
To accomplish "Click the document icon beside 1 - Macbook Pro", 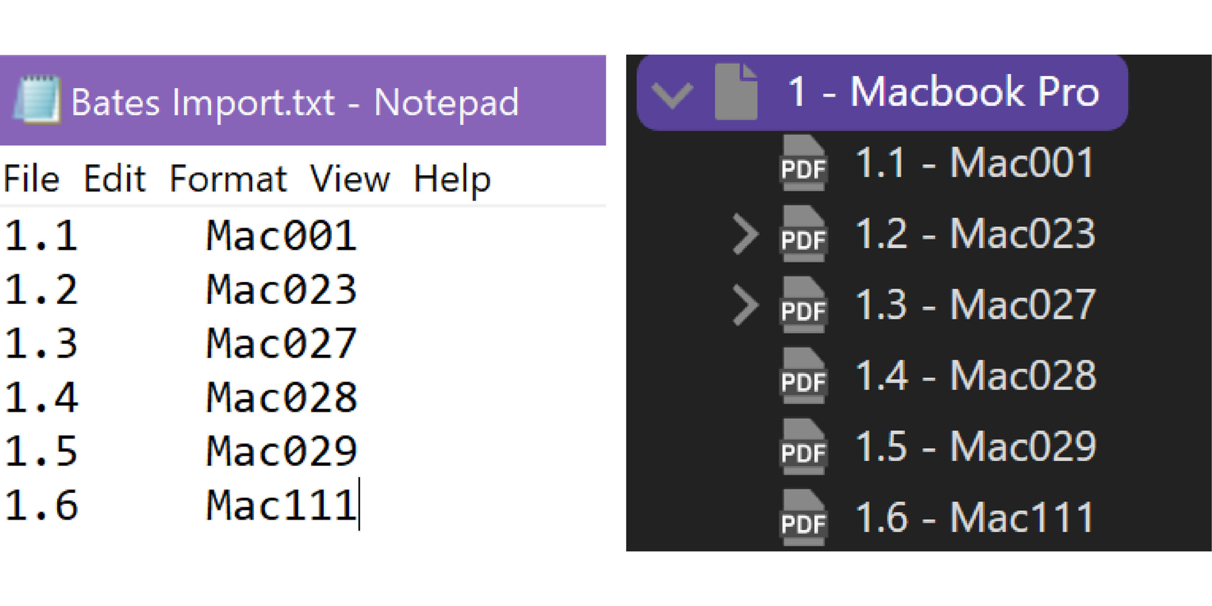I will click(736, 92).
